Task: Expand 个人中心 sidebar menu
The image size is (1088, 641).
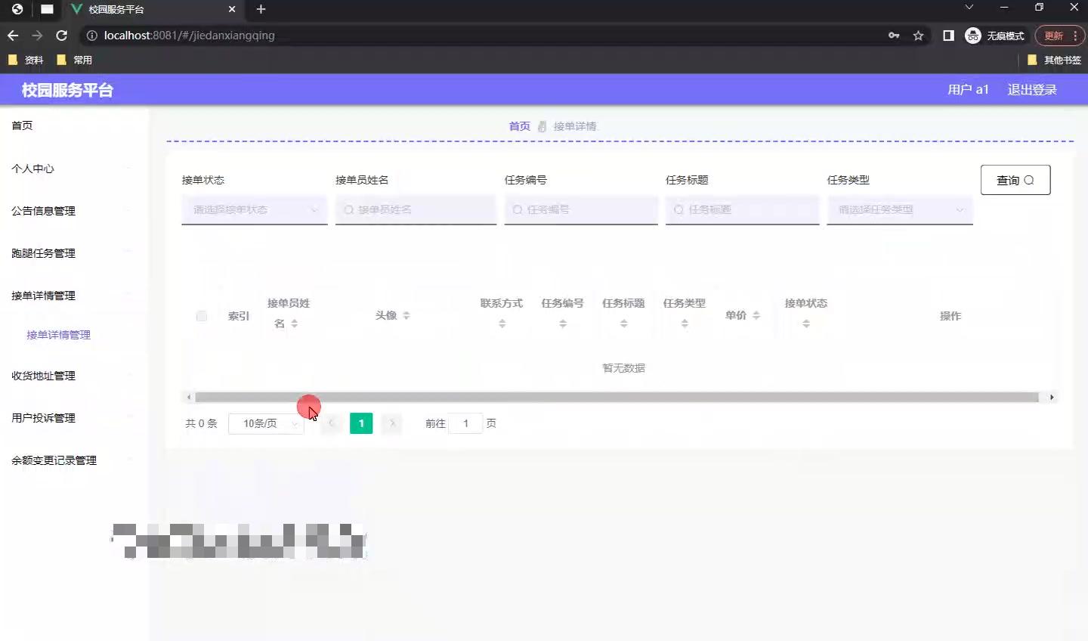Action: (74, 169)
